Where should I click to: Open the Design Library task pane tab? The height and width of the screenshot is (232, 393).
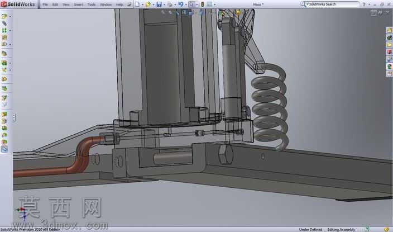[x=389, y=37]
